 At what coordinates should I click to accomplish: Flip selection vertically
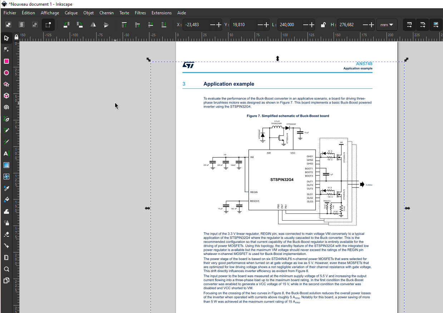tap(106, 25)
